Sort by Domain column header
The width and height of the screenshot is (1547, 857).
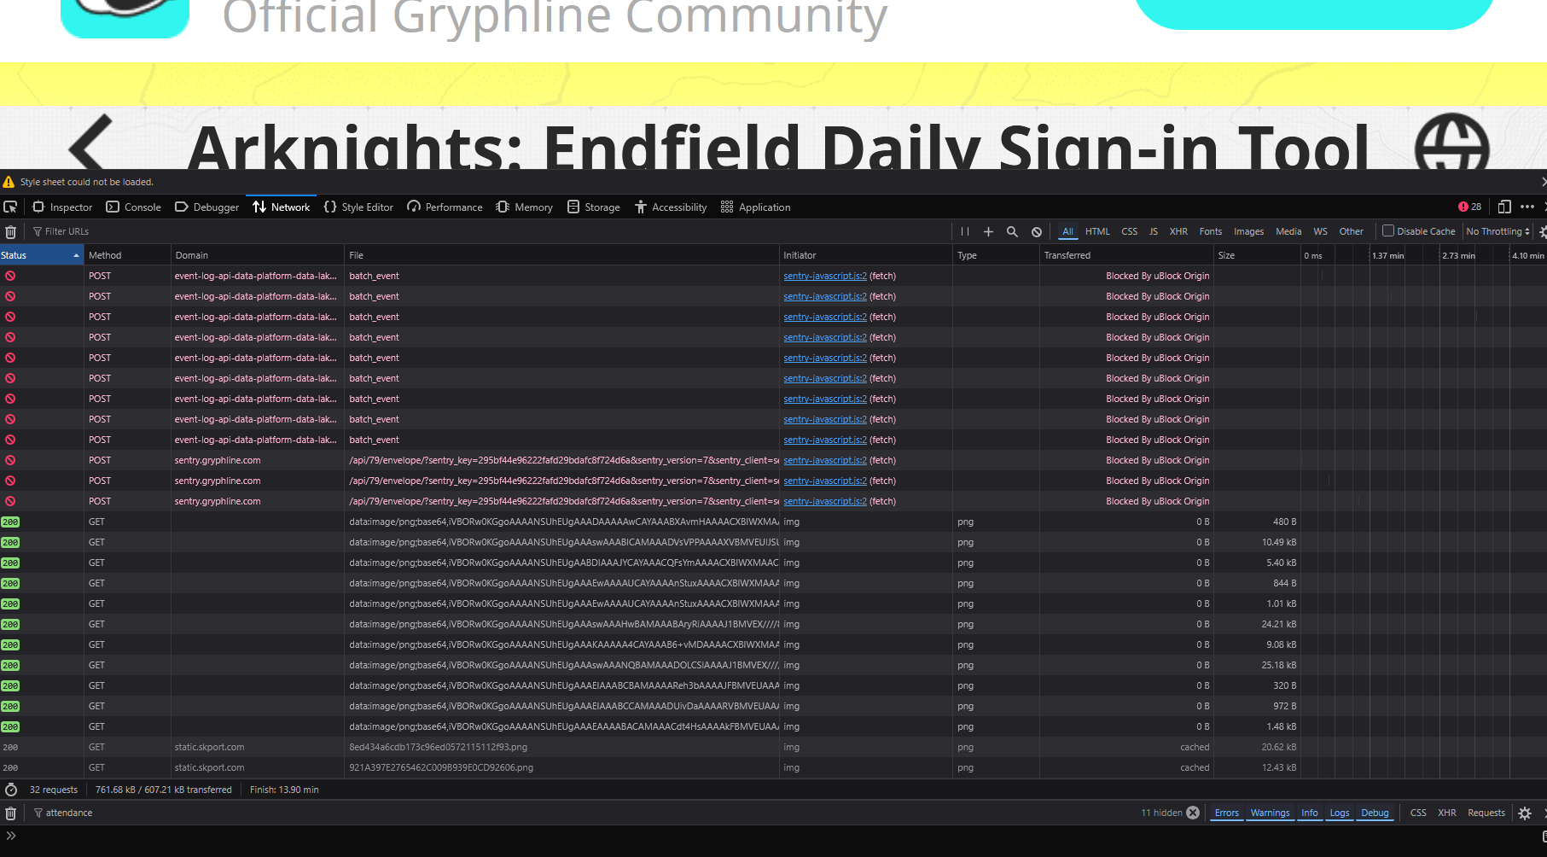pos(258,255)
